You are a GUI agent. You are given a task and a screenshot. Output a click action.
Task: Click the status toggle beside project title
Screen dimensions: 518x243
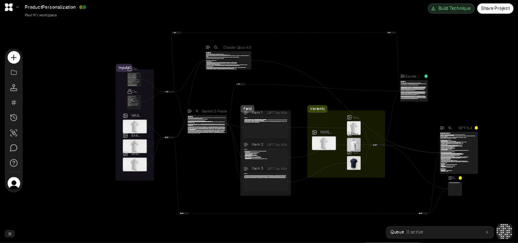coord(82,7)
